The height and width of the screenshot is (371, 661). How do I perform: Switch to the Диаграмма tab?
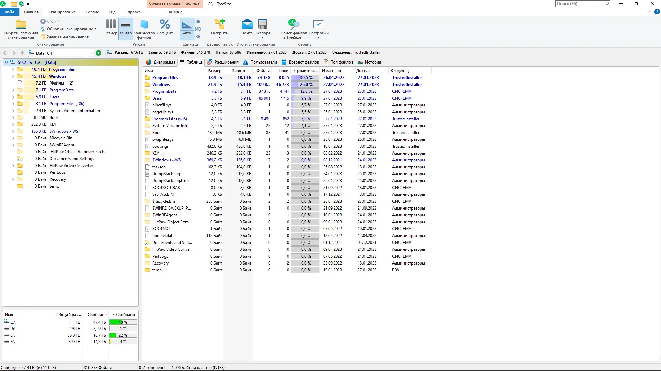click(x=160, y=62)
